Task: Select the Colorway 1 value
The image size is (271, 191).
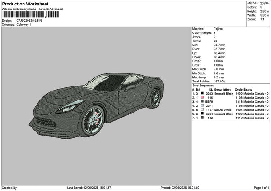Action: click(23, 25)
